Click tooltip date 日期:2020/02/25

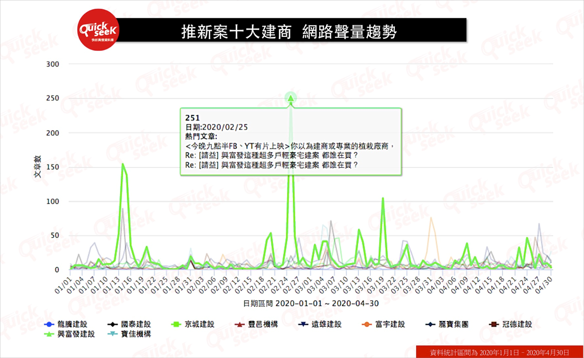[x=216, y=127]
